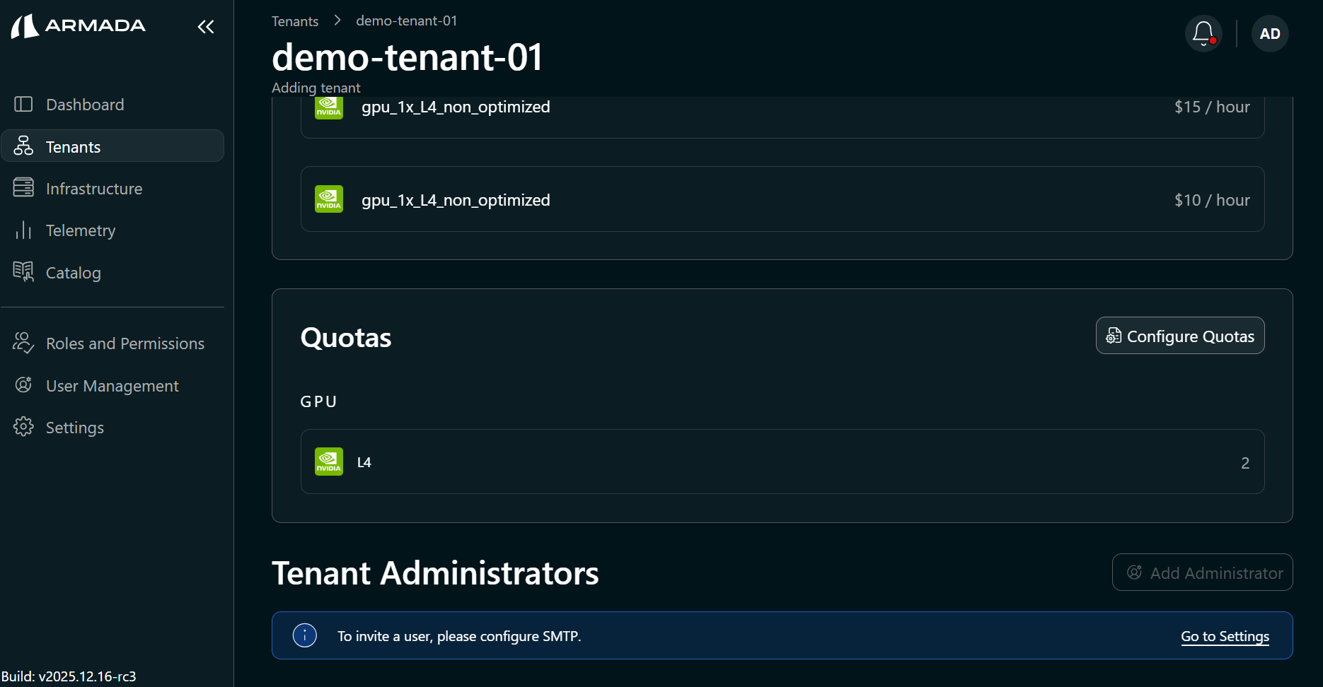
Task: Open the AD user avatar menu
Action: click(1269, 33)
